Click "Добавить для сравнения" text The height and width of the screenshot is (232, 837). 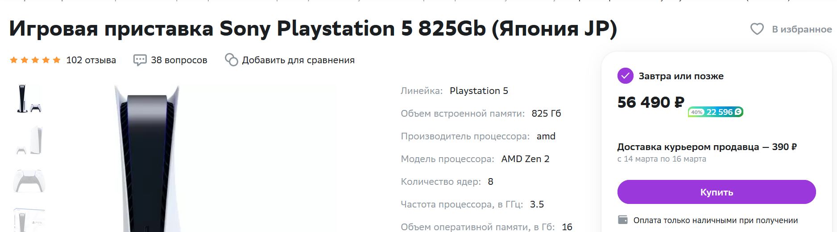298,60
